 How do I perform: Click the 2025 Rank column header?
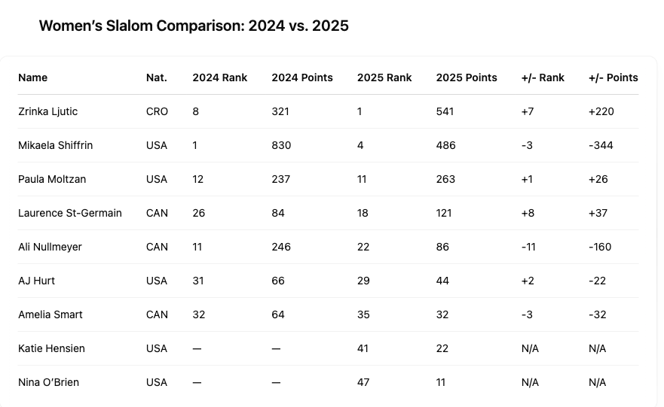(384, 77)
